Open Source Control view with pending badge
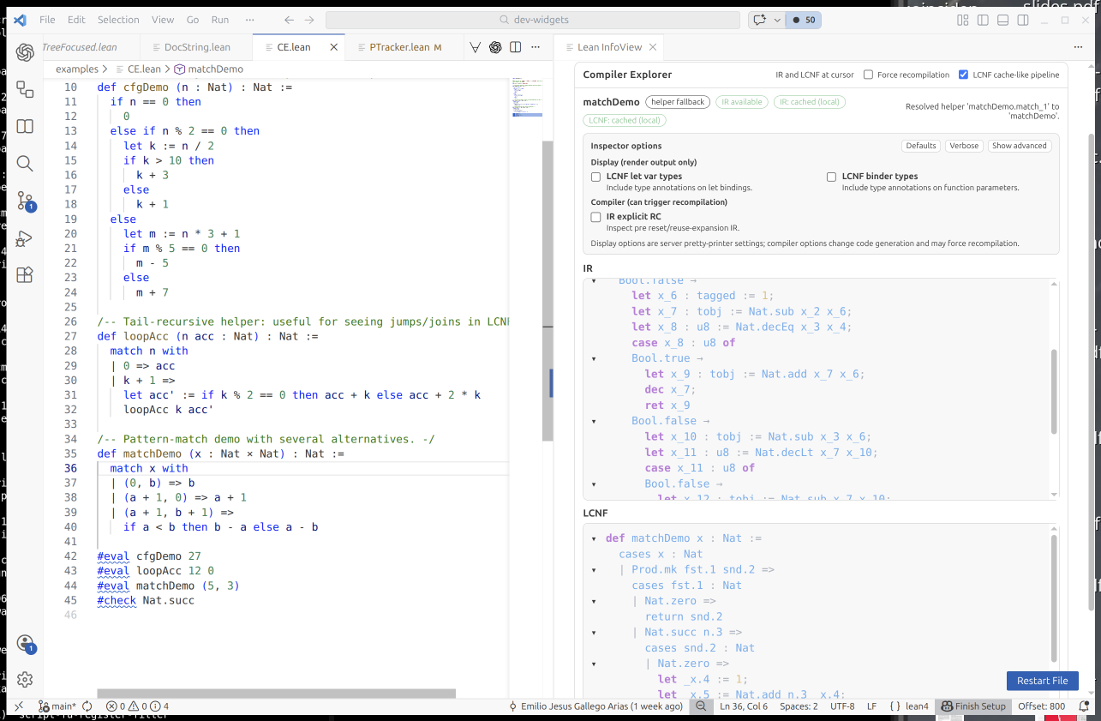The height and width of the screenshot is (721, 1101). 25,201
